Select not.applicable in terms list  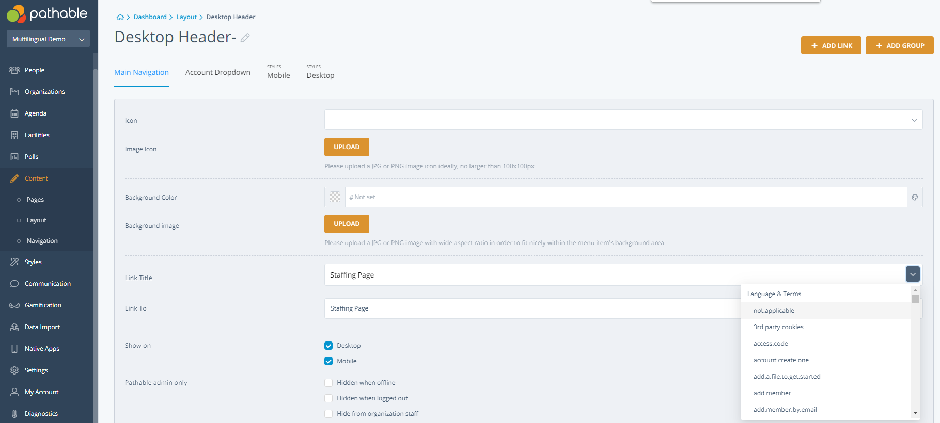[826, 311]
